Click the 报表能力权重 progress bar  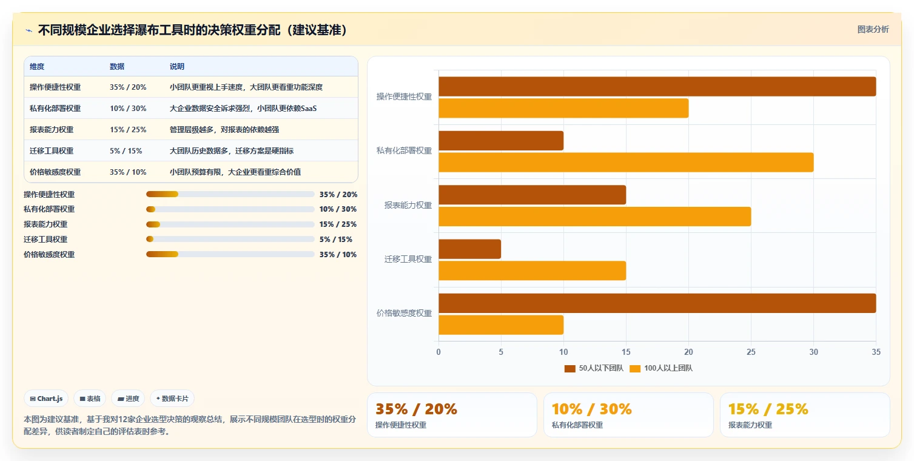point(230,224)
